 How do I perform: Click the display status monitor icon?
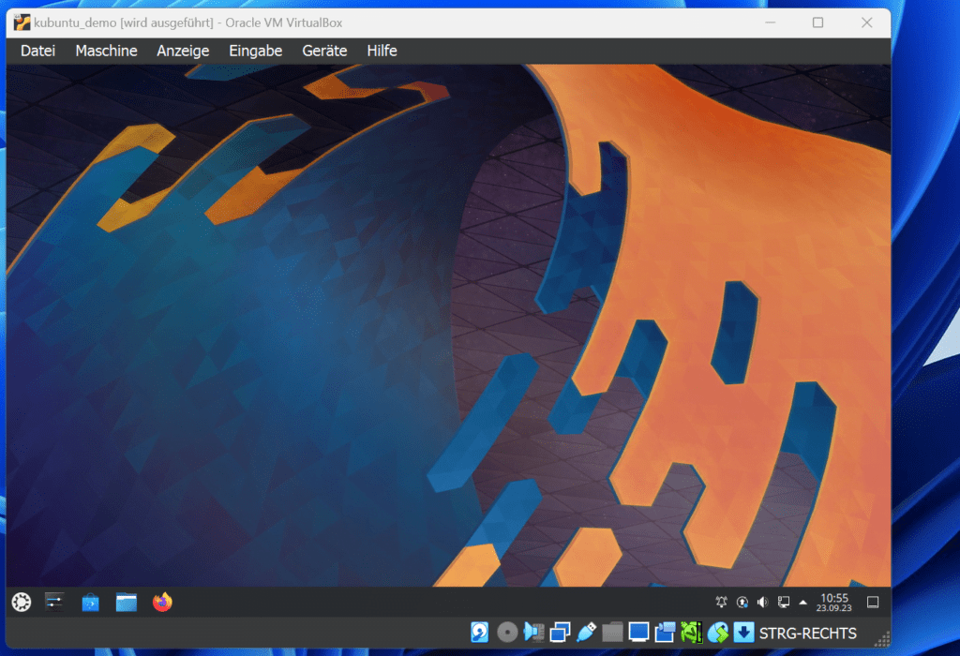[x=638, y=633]
